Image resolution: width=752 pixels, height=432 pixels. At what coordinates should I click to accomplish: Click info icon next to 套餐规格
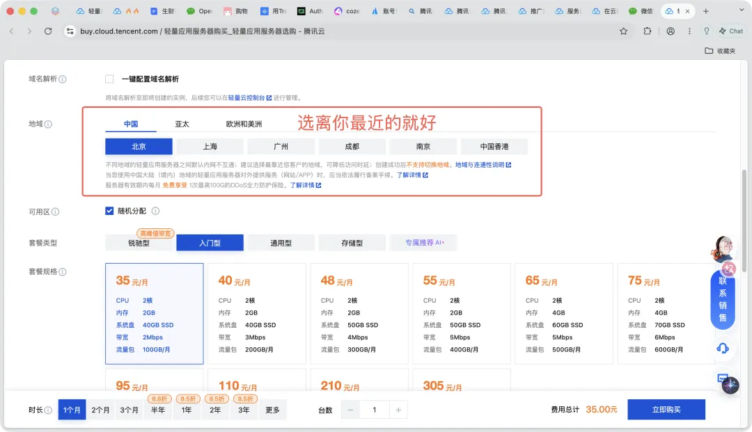point(63,272)
